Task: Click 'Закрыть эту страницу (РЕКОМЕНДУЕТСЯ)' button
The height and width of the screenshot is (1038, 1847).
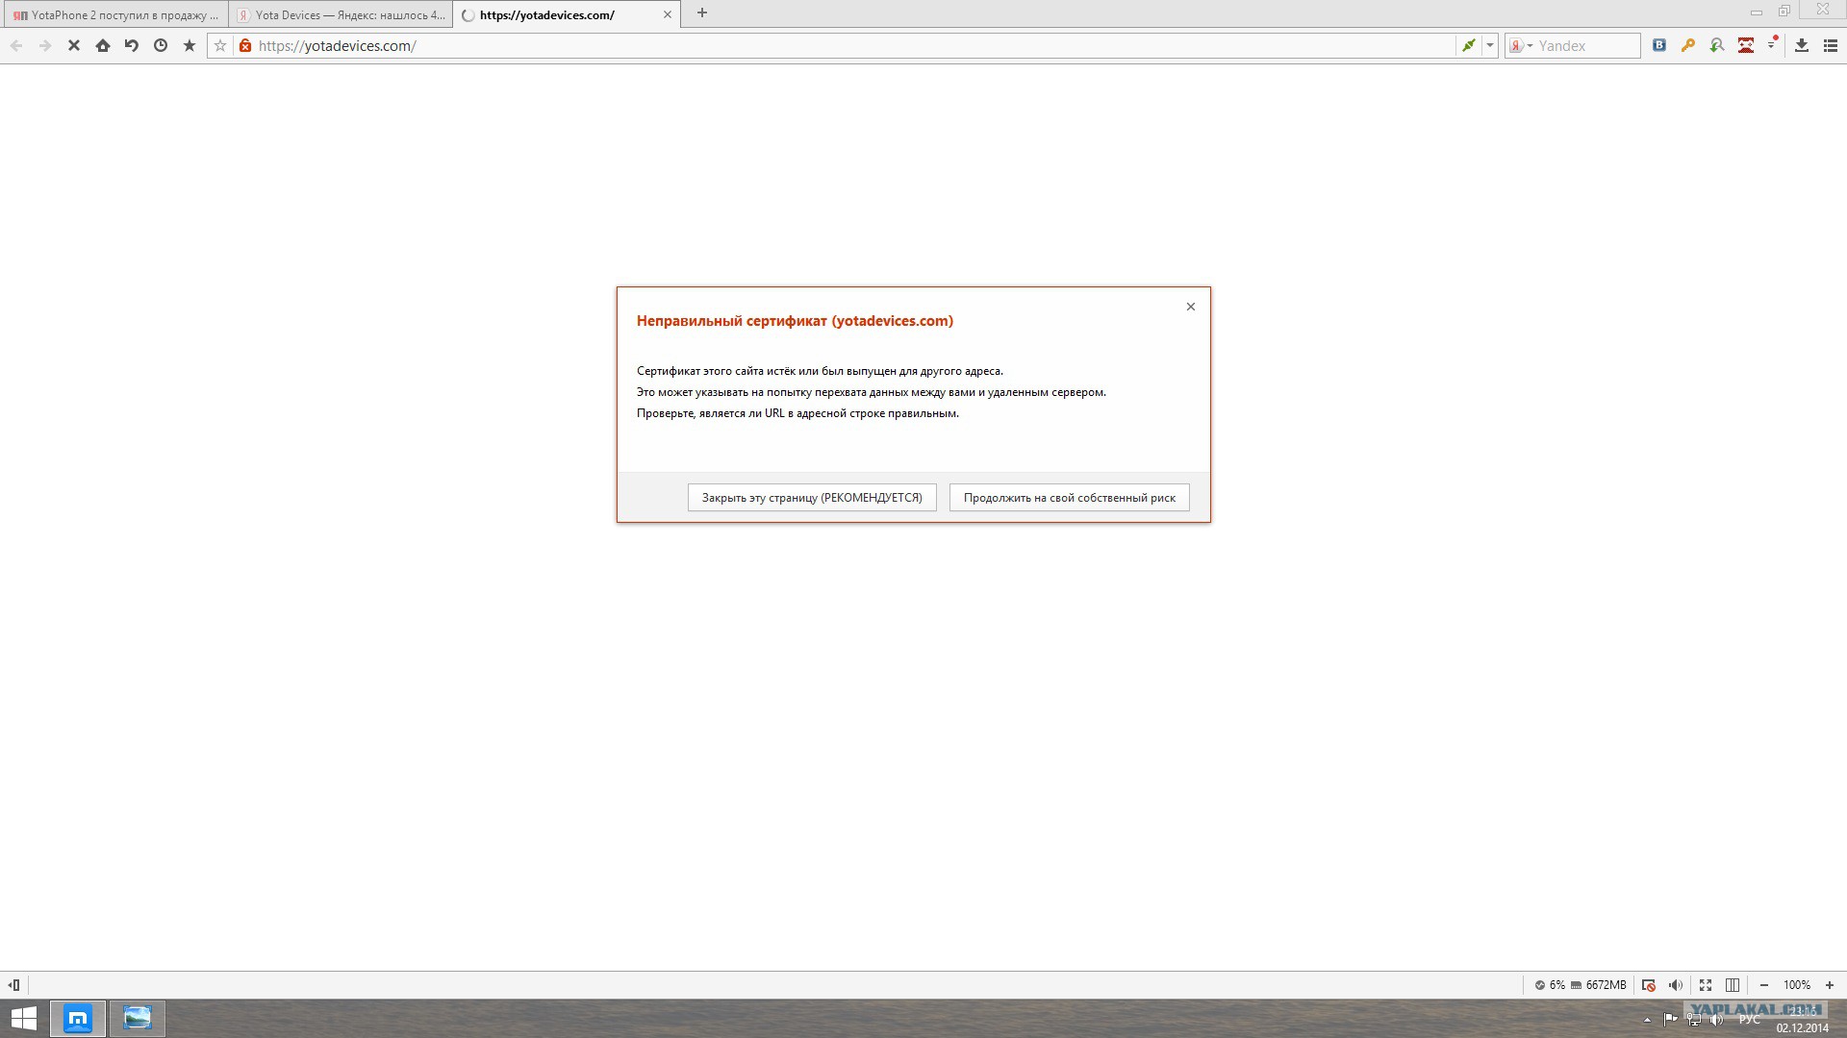Action: click(812, 498)
